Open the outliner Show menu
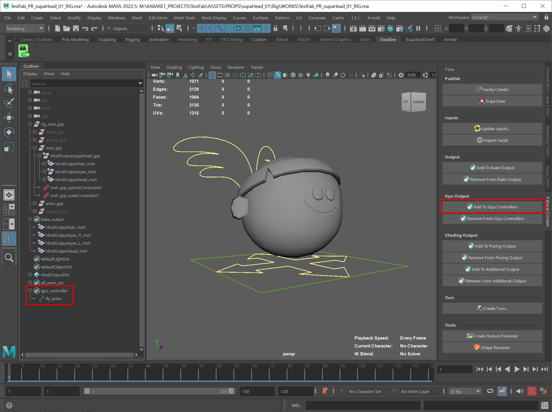 (x=49, y=74)
